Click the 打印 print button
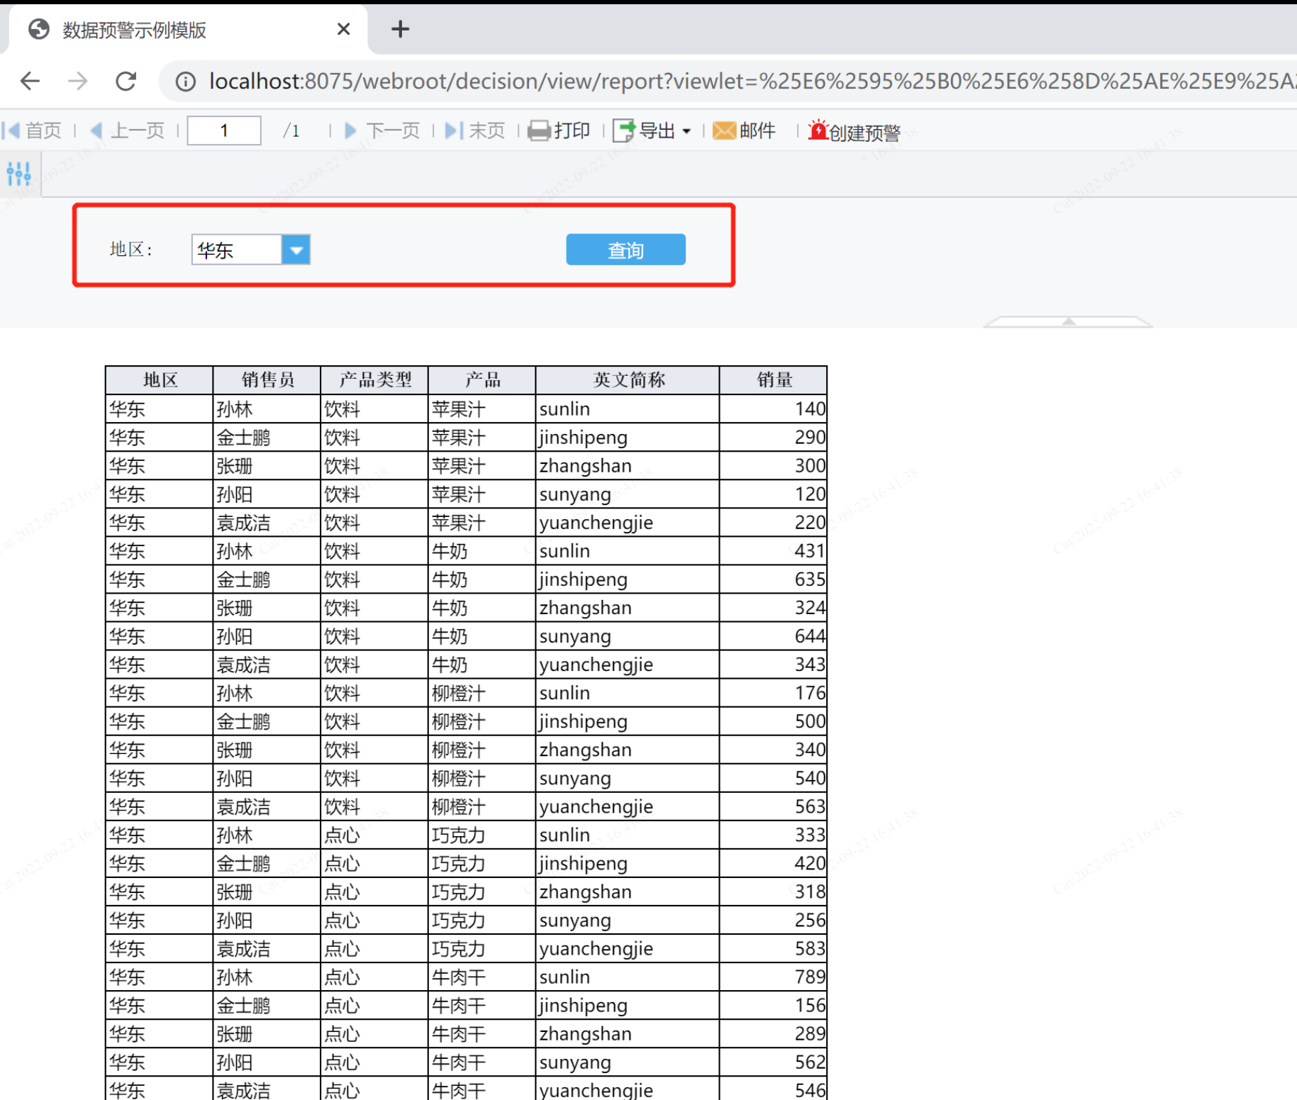The width and height of the screenshot is (1297, 1100). pos(559,130)
